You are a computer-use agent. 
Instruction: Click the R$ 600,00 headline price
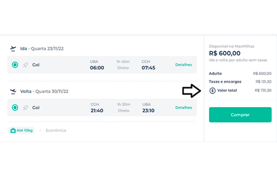click(225, 53)
